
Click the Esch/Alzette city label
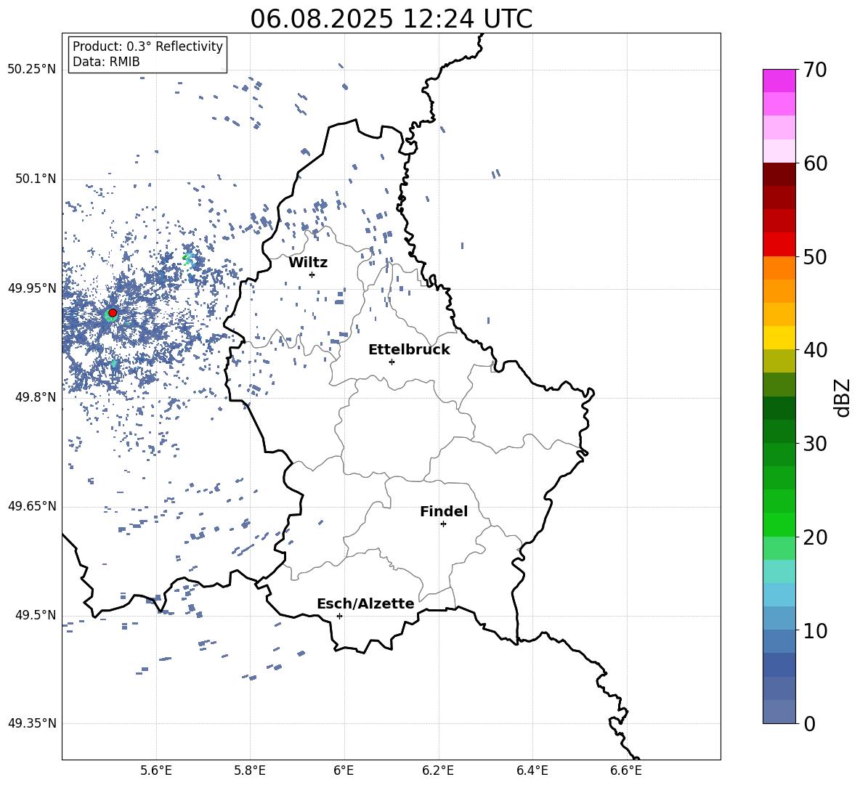pyautogui.click(x=366, y=603)
